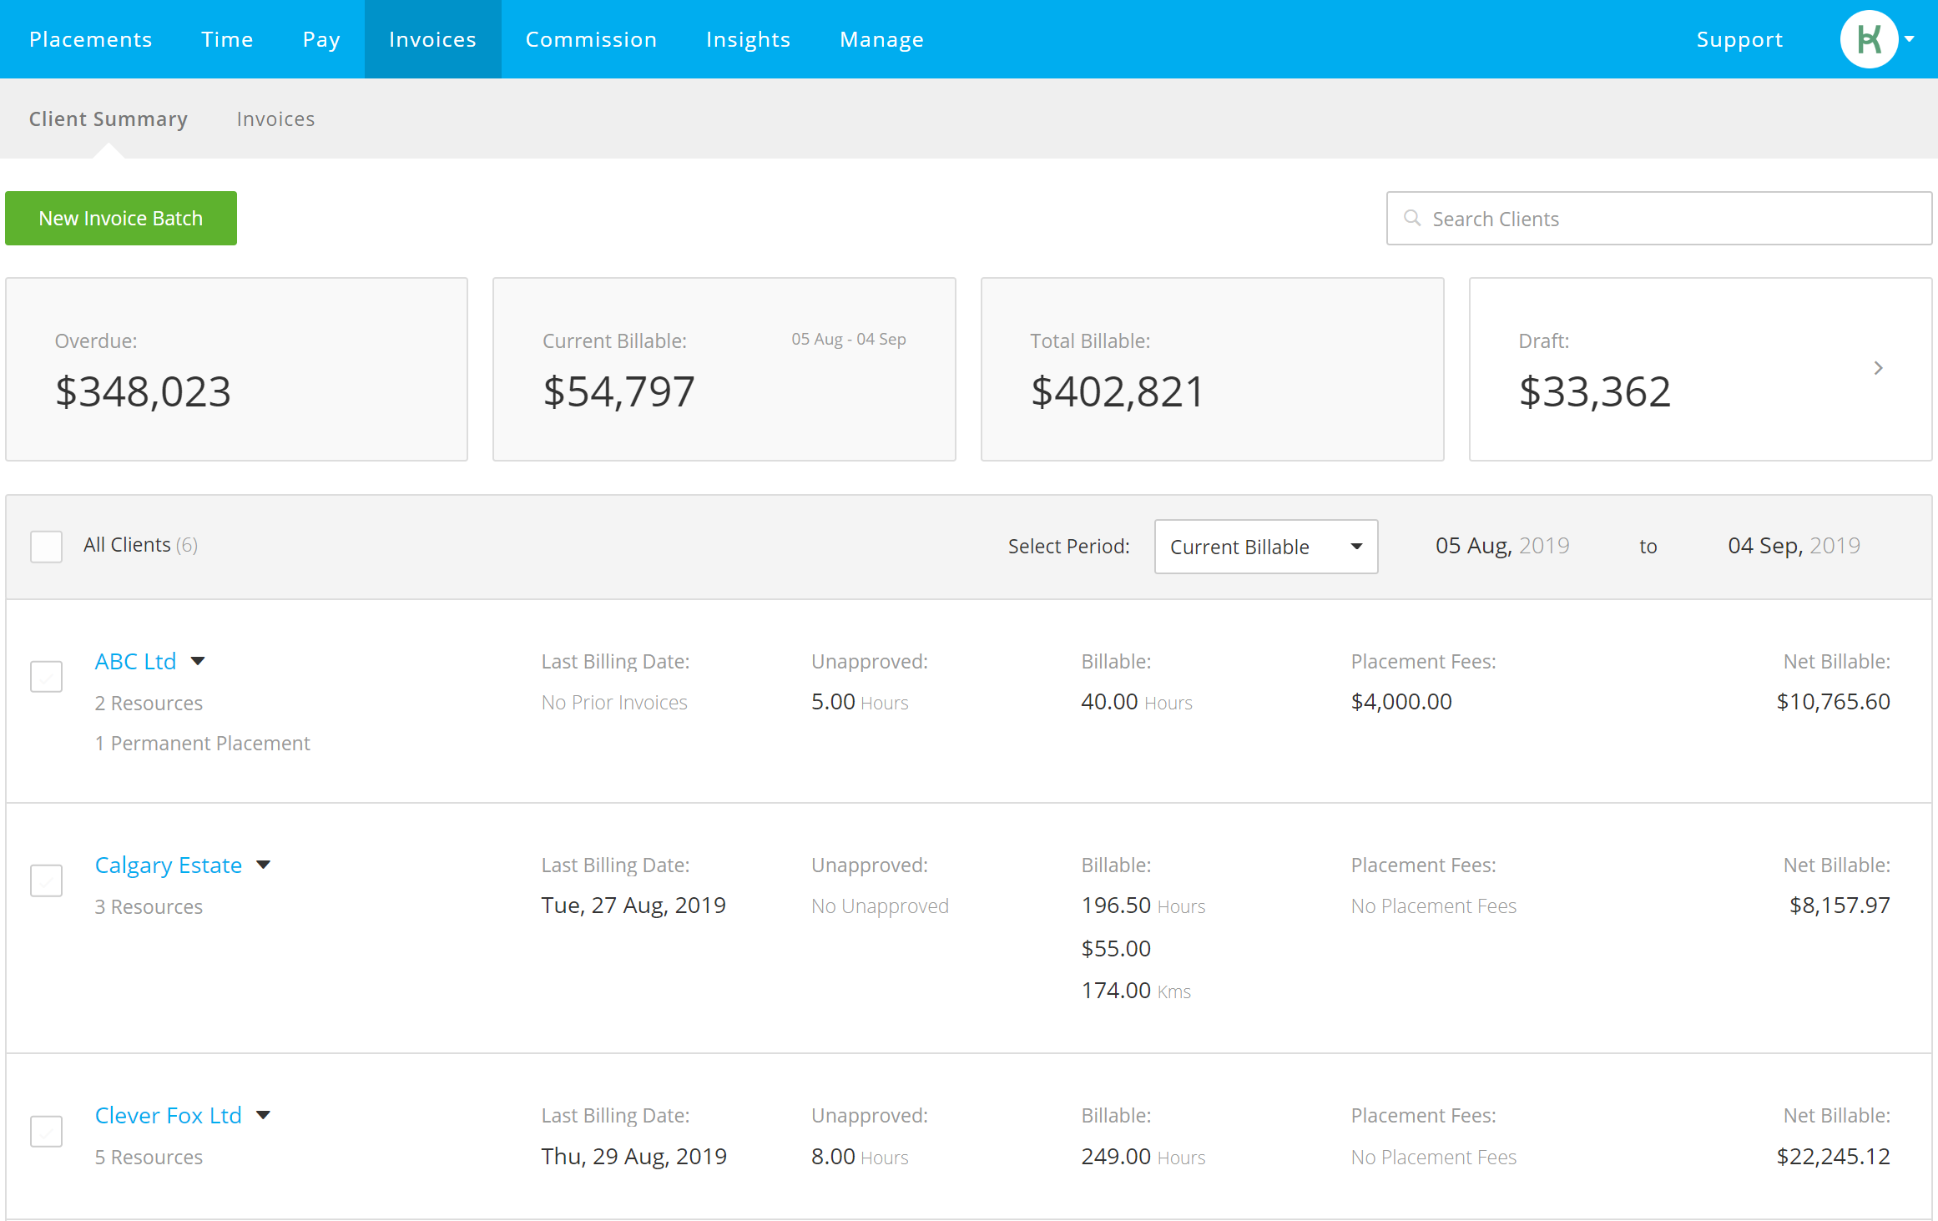The height and width of the screenshot is (1221, 1938).
Task: Click the search magnifier icon in Search Clients
Action: point(1412,218)
